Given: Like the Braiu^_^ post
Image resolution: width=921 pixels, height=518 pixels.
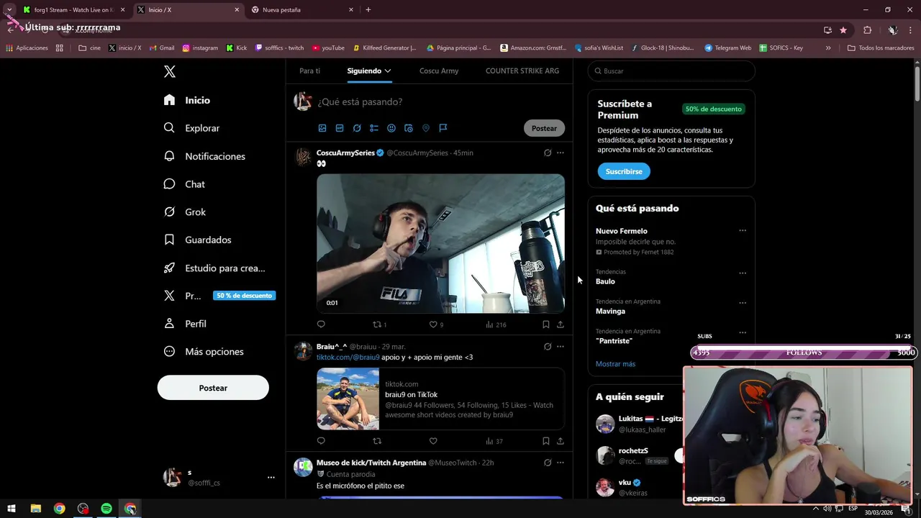Looking at the screenshot, I should click(433, 441).
